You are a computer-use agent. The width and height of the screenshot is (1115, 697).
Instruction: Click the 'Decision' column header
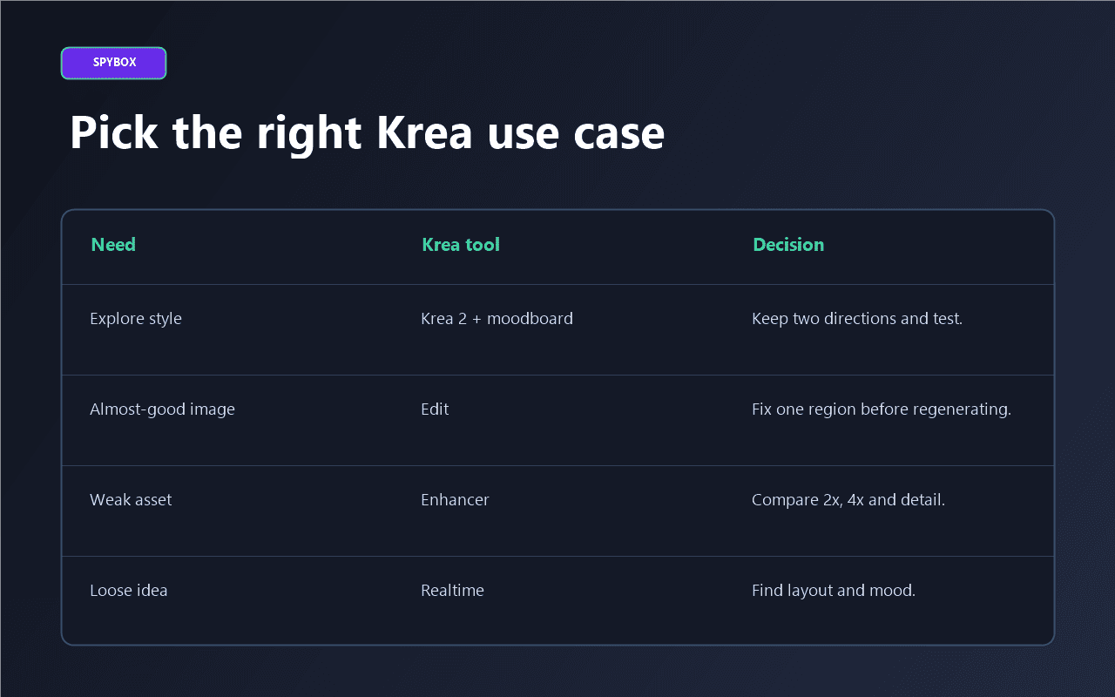[x=788, y=245]
